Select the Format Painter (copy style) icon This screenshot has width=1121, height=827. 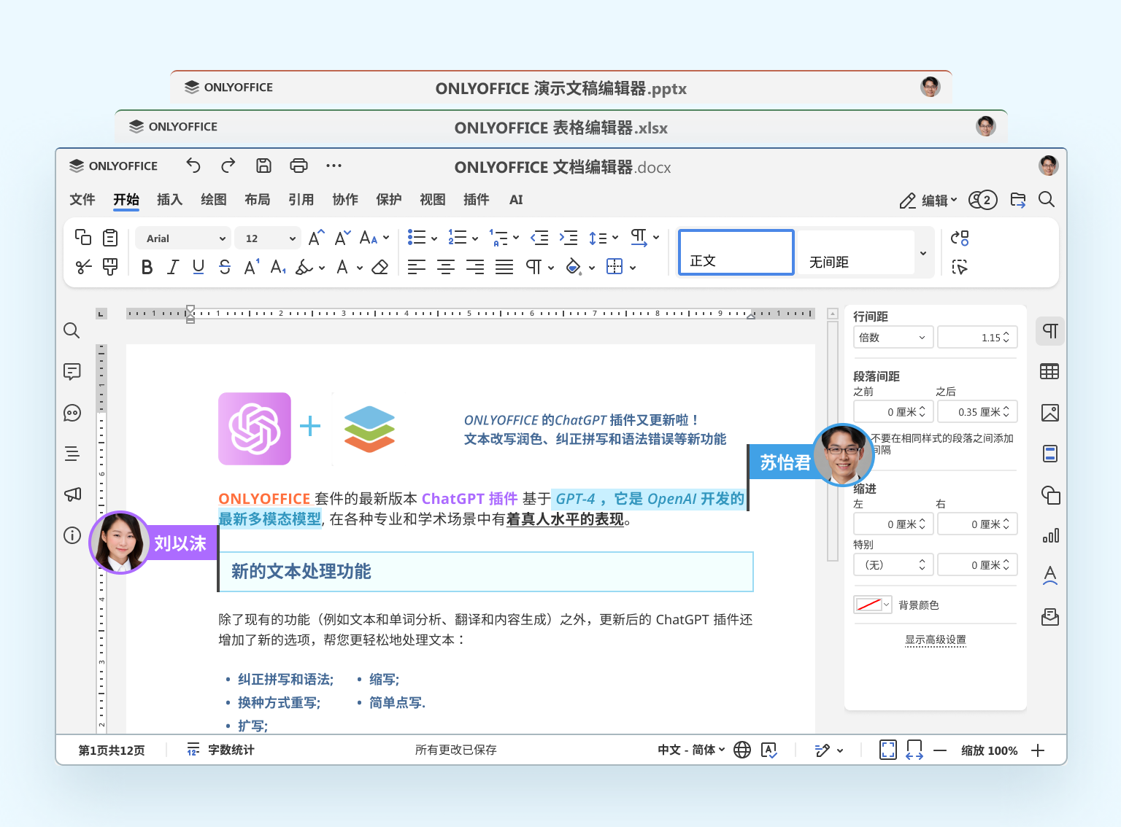point(110,267)
